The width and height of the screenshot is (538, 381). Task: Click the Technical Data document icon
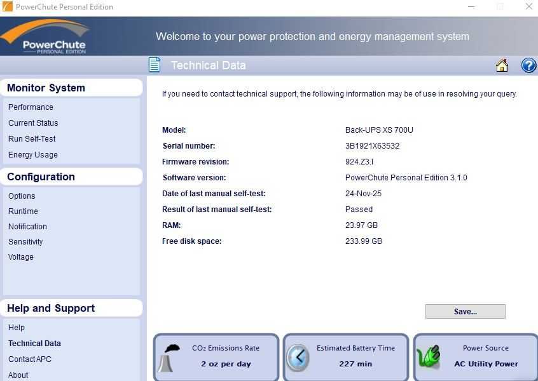[155, 65]
